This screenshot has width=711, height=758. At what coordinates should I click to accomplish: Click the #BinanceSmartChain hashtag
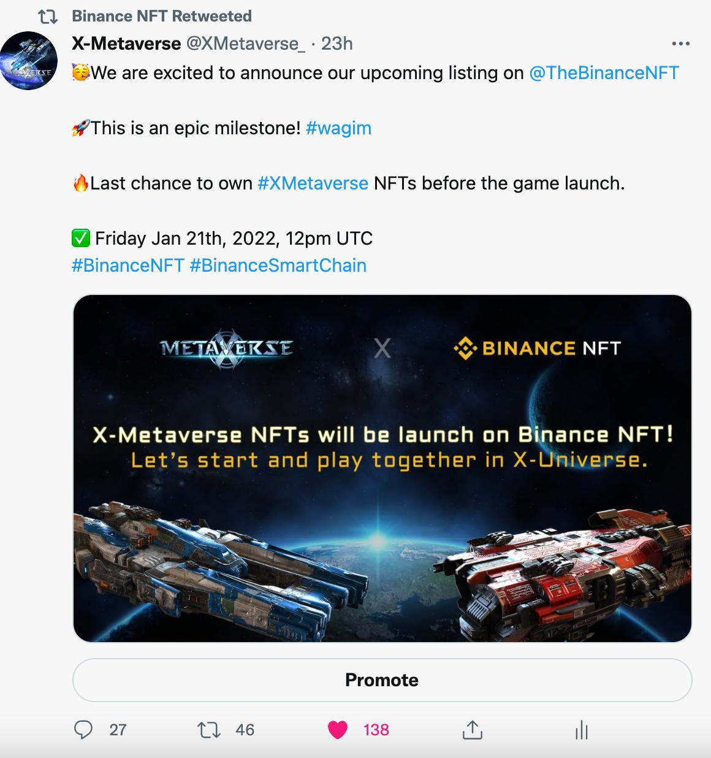278,265
